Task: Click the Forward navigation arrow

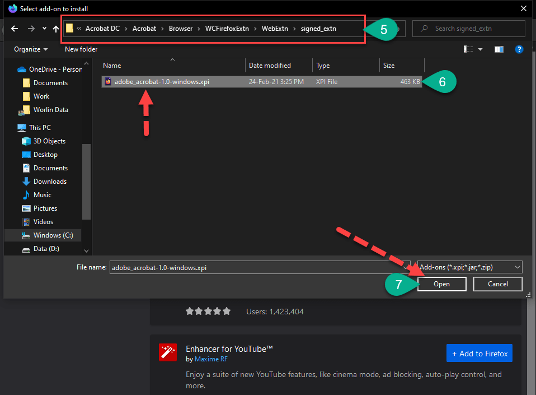Action: 31,29
